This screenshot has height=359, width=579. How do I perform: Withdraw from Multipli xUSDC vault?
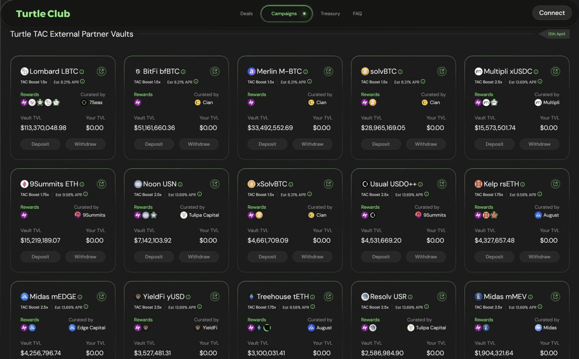pos(540,144)
